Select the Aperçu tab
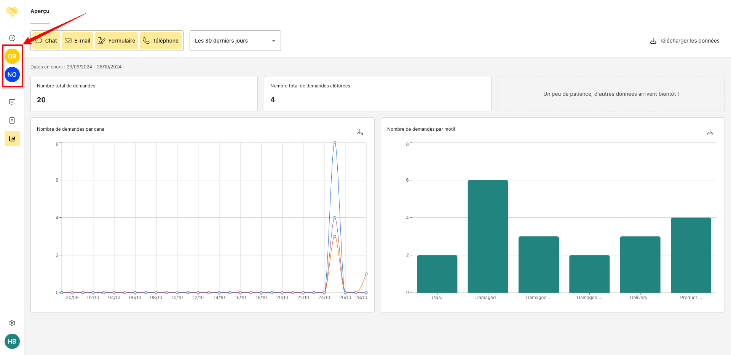731x355 pixels. [40, 11]
